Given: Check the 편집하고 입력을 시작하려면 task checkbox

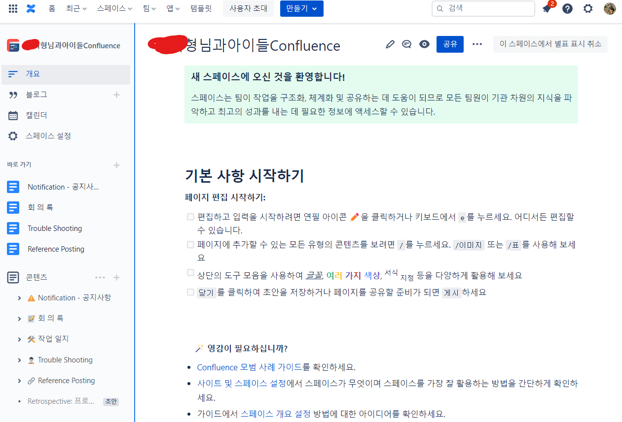Looking at the screenshot, I should click(190, 217).
